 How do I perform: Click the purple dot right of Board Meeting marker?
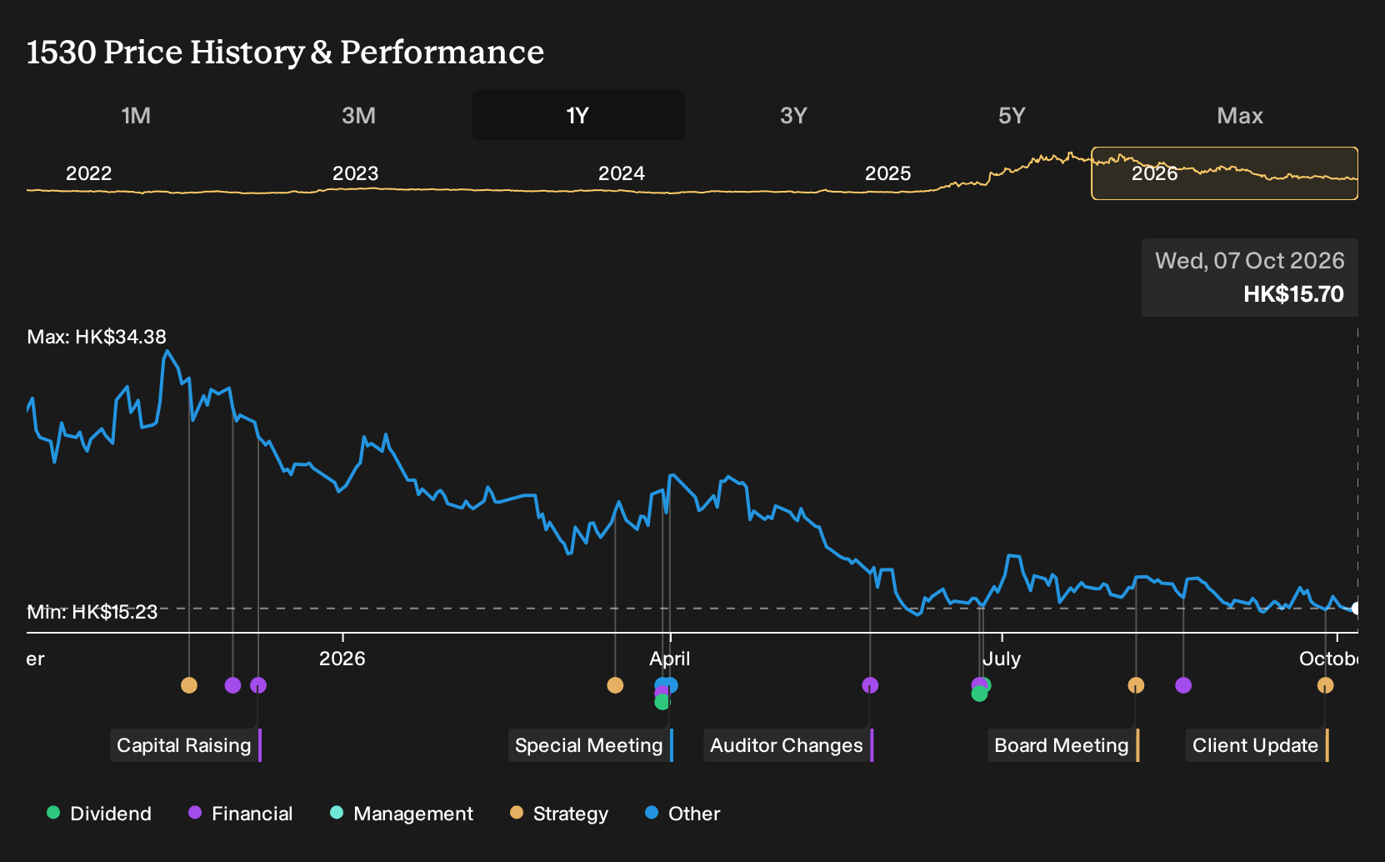(x=1183, y=685)
